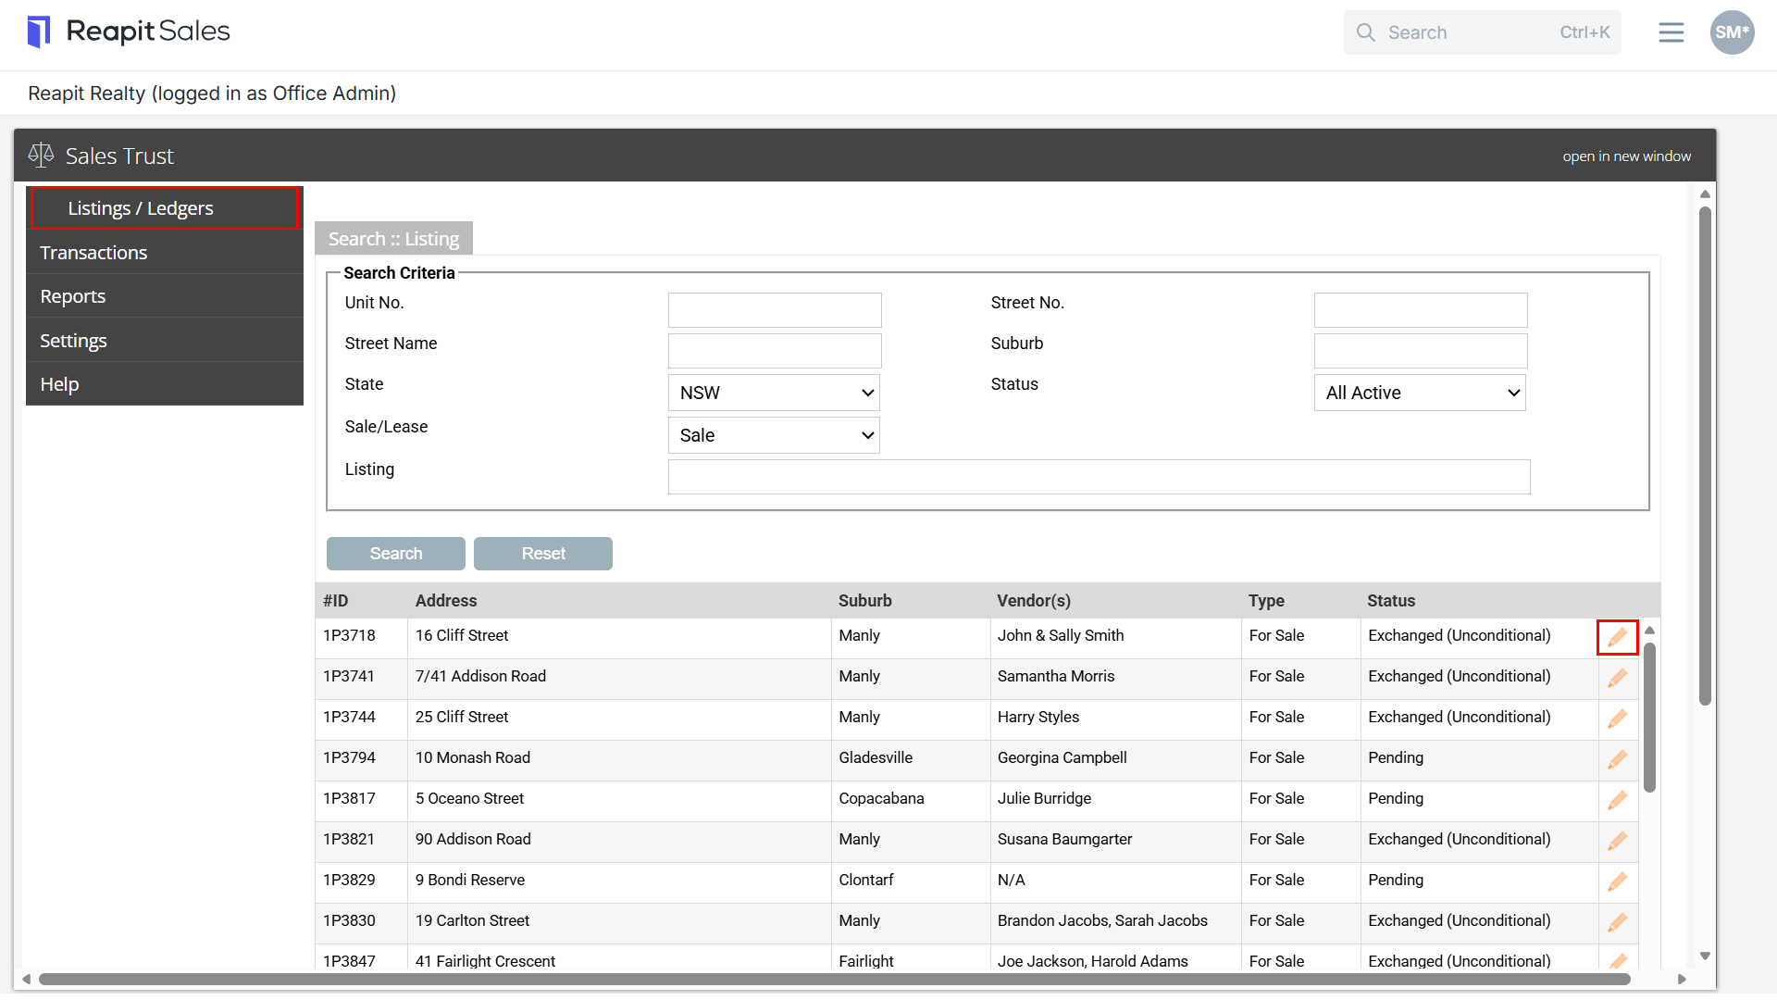1777x1000 pixels.
Task: Open the Sale/Lease dropdown
Action: [774, 435]
